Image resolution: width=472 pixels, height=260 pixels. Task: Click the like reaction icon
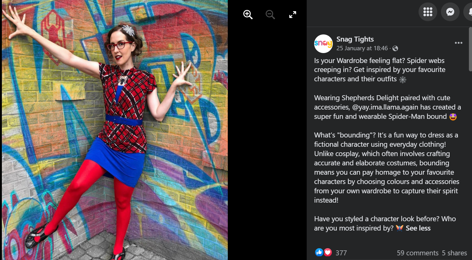(319, 252)
